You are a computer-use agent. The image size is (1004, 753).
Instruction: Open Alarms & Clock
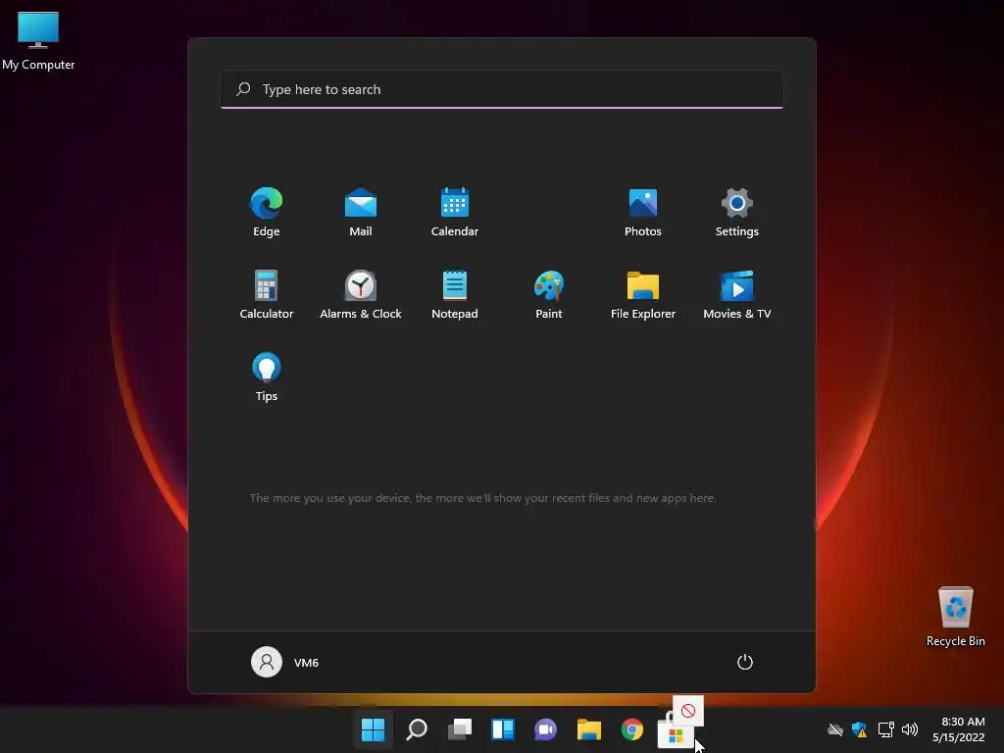coord(361,295)
